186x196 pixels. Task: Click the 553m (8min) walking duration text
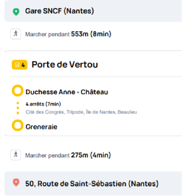(x=91, y=34)
